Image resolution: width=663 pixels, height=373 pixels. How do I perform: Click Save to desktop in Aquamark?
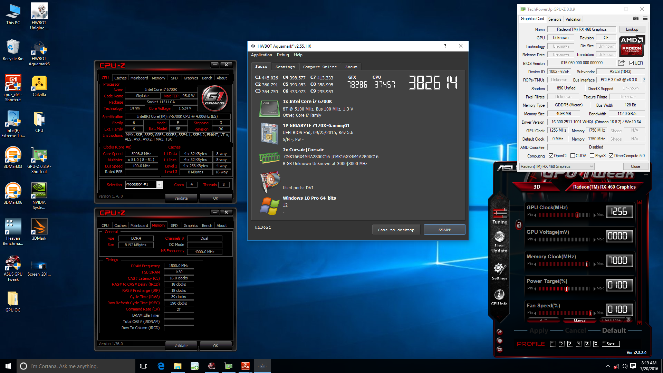(396, 230)
